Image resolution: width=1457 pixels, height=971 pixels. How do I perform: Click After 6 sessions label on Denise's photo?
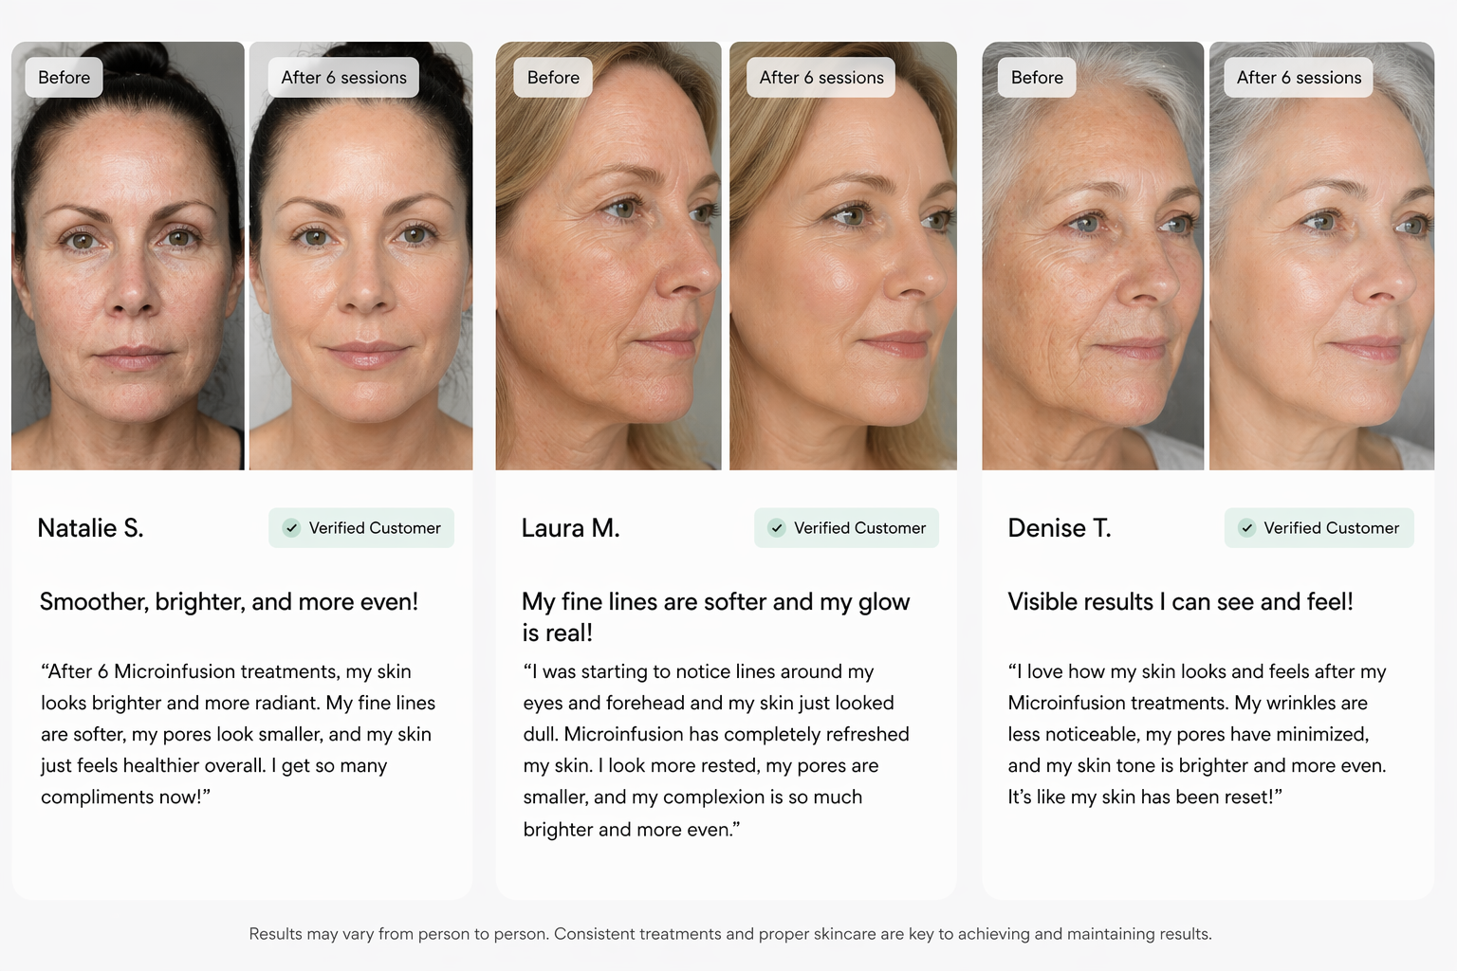[x=1299, y=78]
